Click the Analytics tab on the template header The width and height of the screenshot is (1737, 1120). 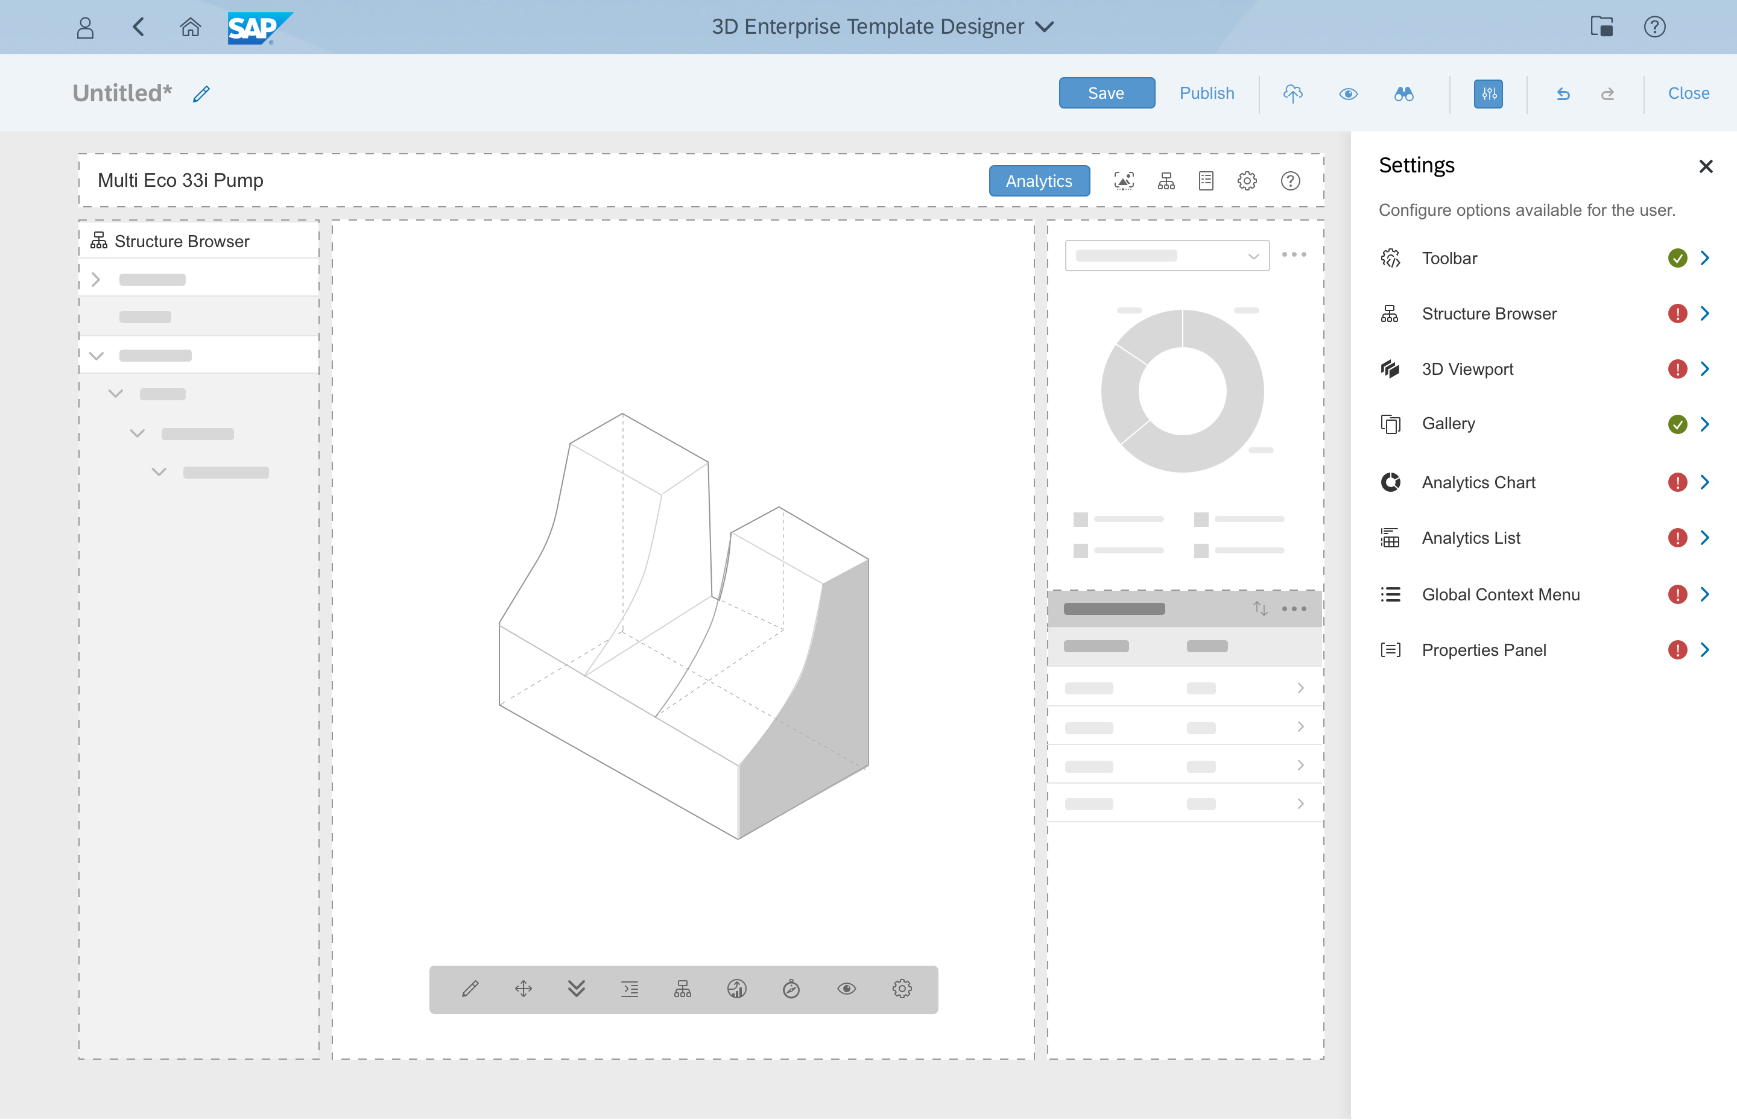point(1038,178)
